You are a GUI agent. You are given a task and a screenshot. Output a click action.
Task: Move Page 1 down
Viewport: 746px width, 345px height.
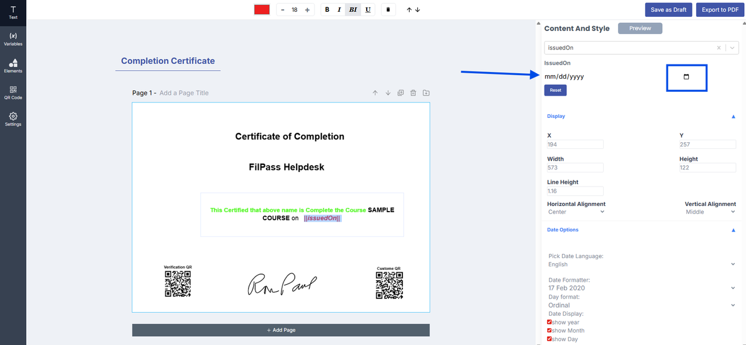pyautogui.click(x=388, y=93)
